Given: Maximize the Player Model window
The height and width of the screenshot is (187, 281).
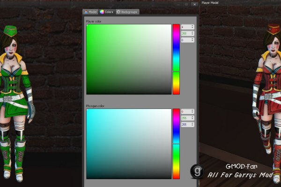Looking at the screenshot, I should [186, 5].
